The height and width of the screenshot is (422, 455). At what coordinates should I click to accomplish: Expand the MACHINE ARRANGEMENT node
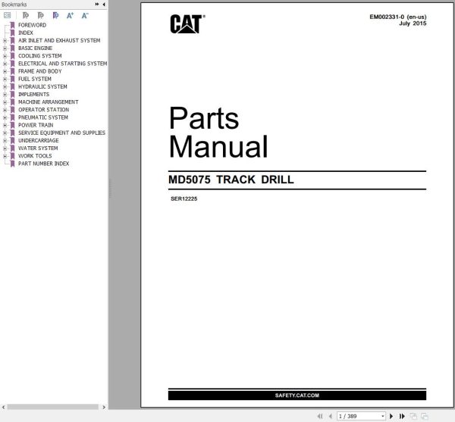(5, 102)
